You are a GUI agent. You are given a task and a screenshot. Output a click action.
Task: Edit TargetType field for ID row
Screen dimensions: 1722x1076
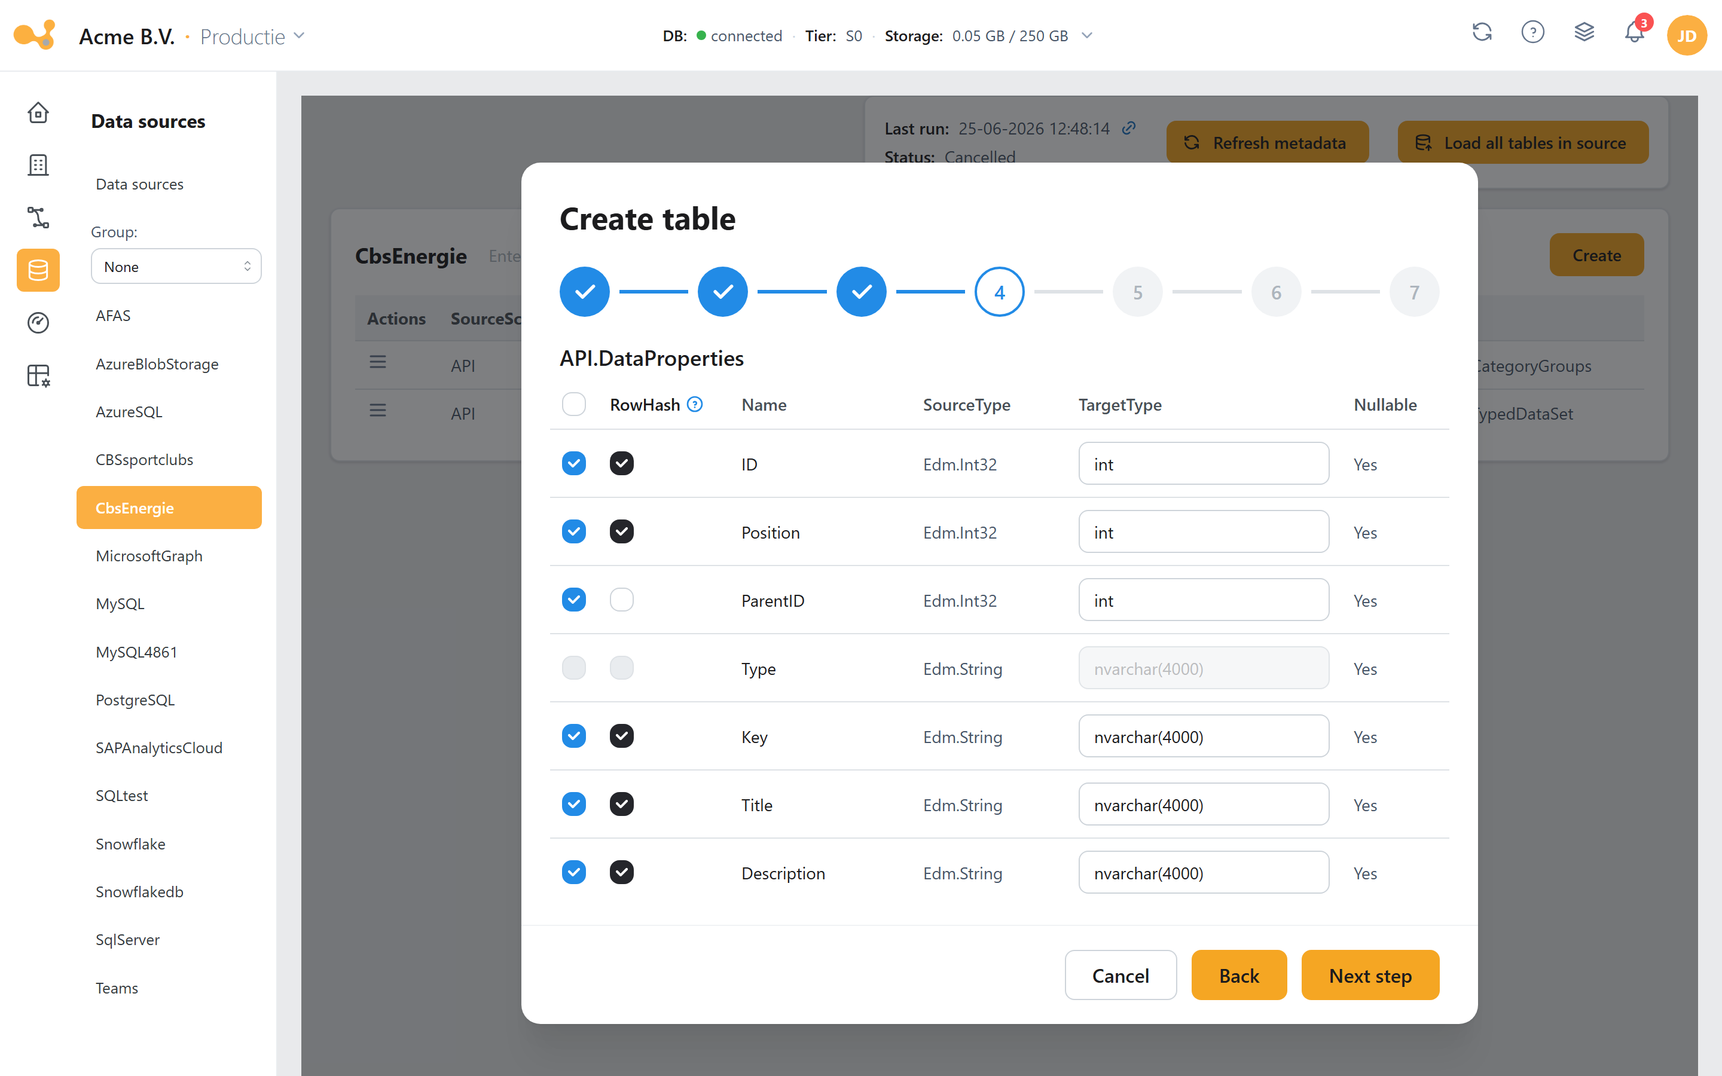[1203, 464]
